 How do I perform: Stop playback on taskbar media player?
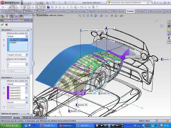[102, 126]
